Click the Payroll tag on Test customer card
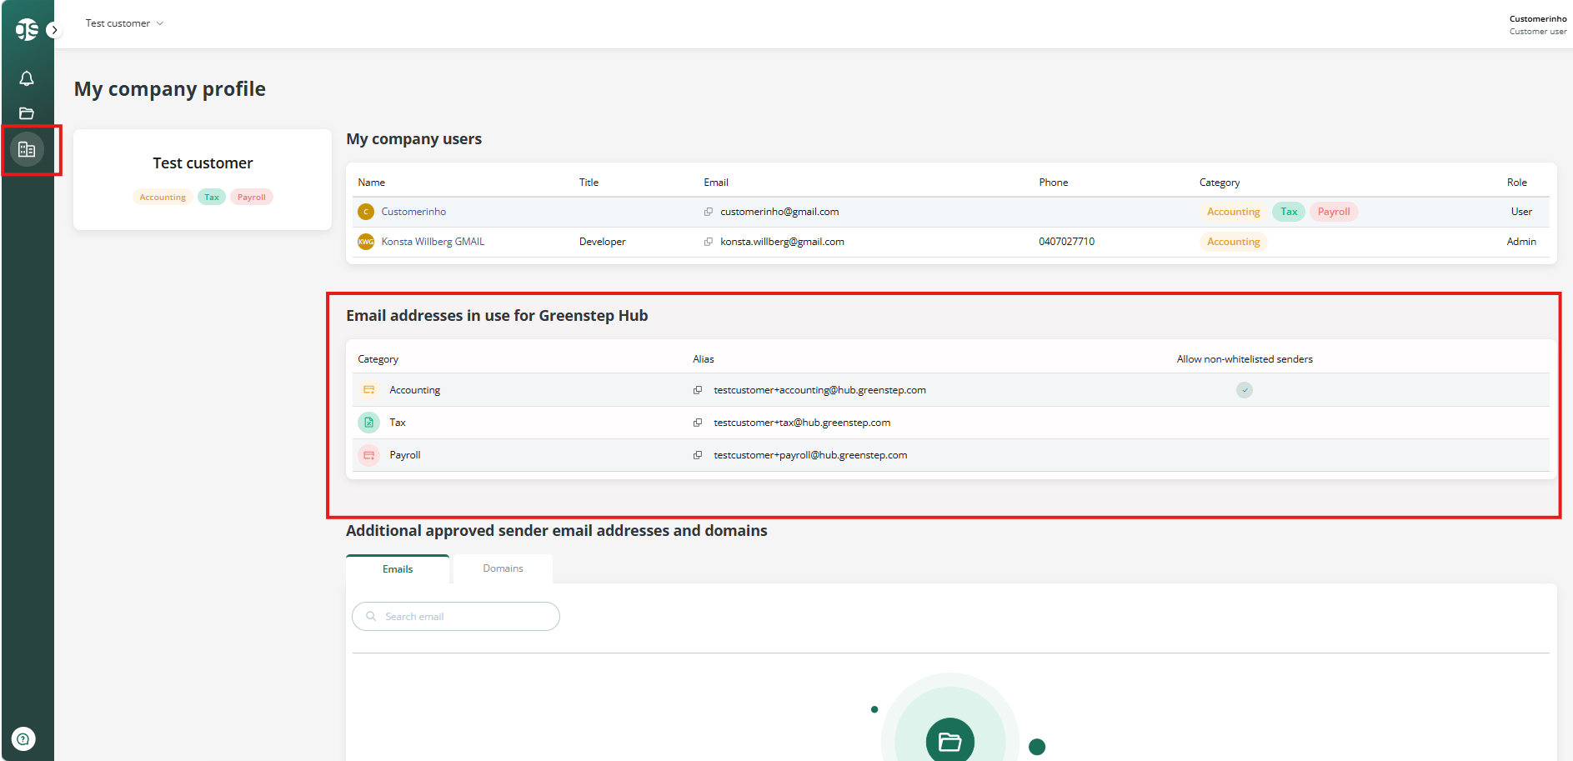 pyautogui.click(x=252, y=198)
